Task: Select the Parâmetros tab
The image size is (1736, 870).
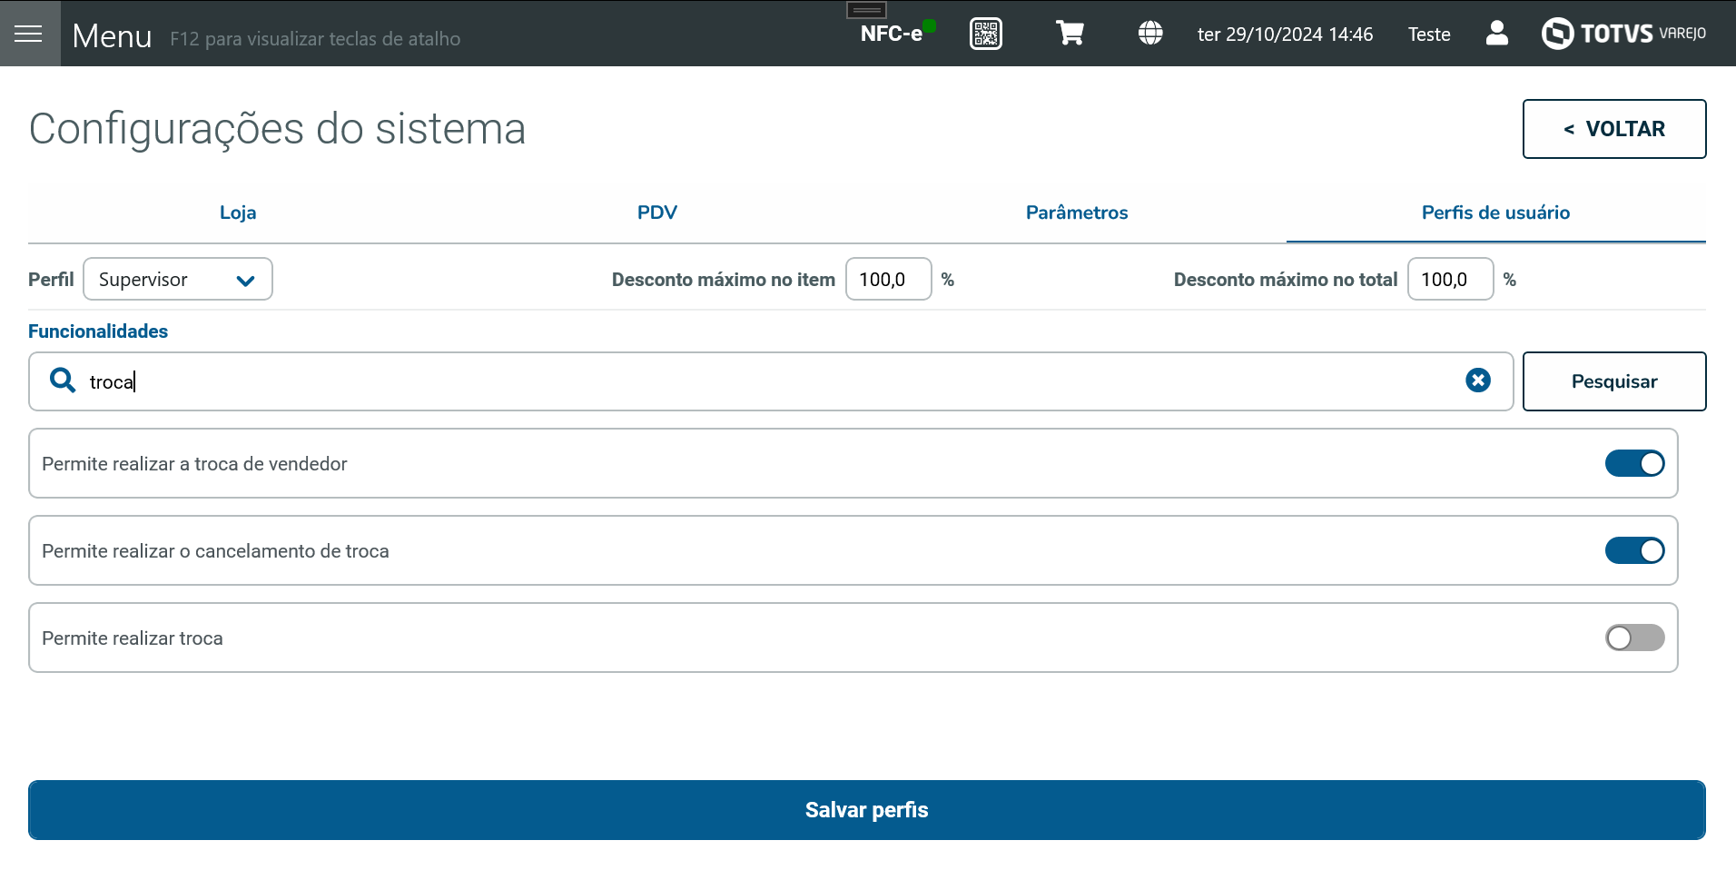Action: click(1077, 213)
